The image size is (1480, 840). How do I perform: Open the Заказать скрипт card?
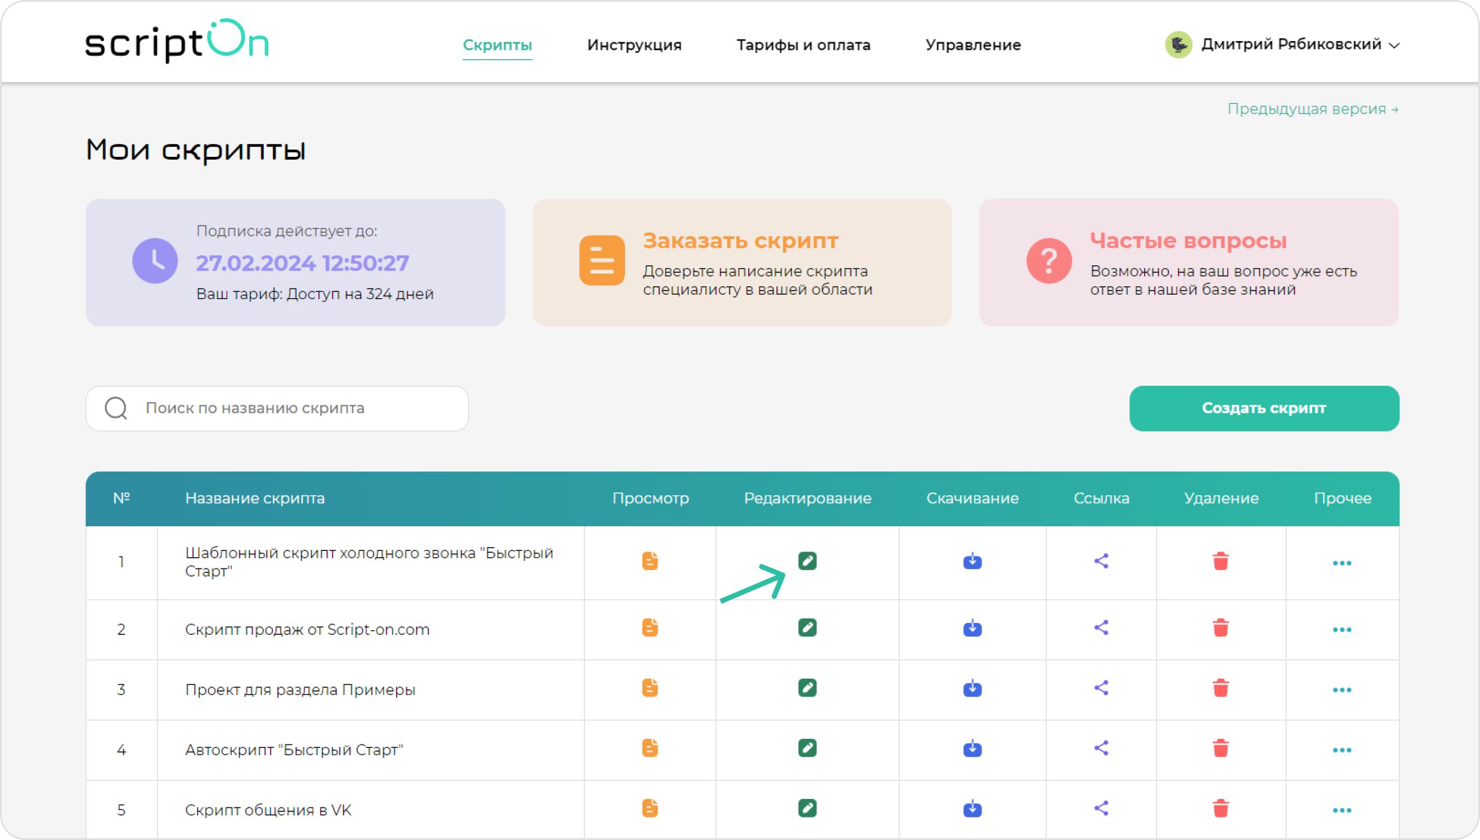pos(742,263)
